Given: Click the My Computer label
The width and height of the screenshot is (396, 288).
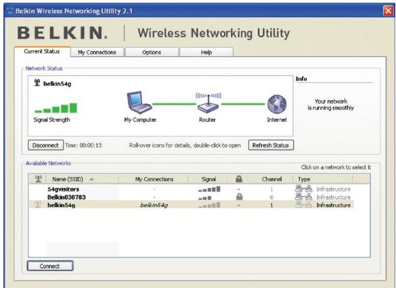Looking at the screenshot, I should [x=140, y=120].
